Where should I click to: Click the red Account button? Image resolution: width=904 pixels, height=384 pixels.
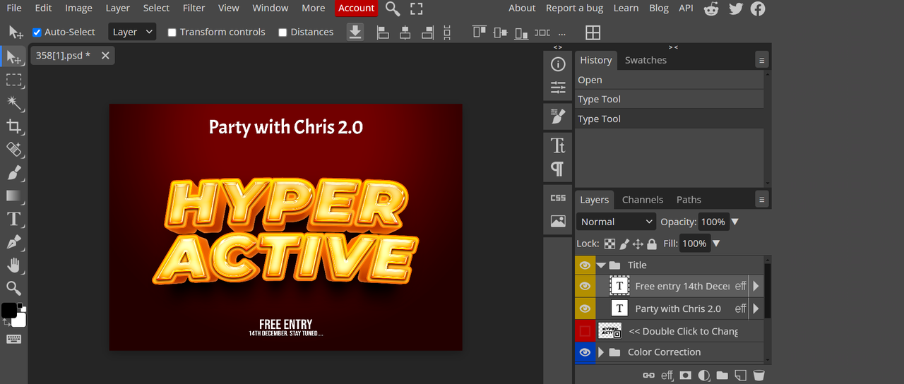[356, 8]
